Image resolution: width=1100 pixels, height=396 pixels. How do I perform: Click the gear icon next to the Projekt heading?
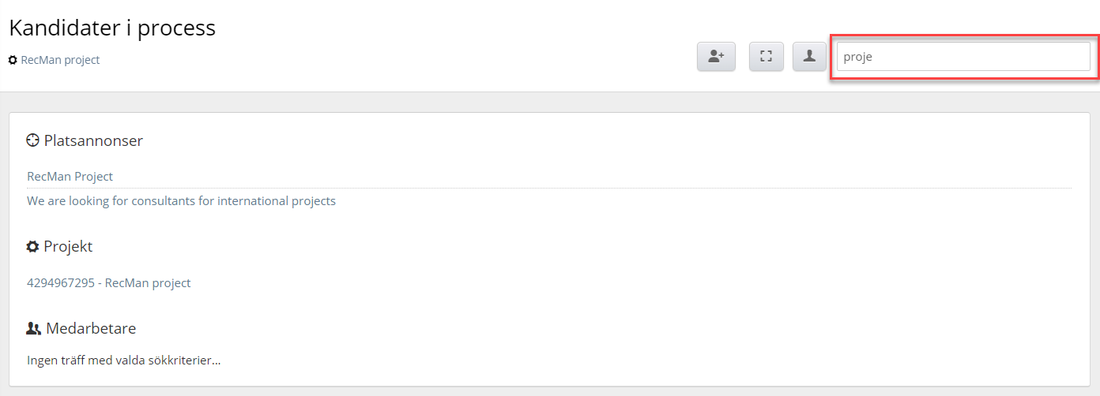pyautogui.click(x=32, y=246)
